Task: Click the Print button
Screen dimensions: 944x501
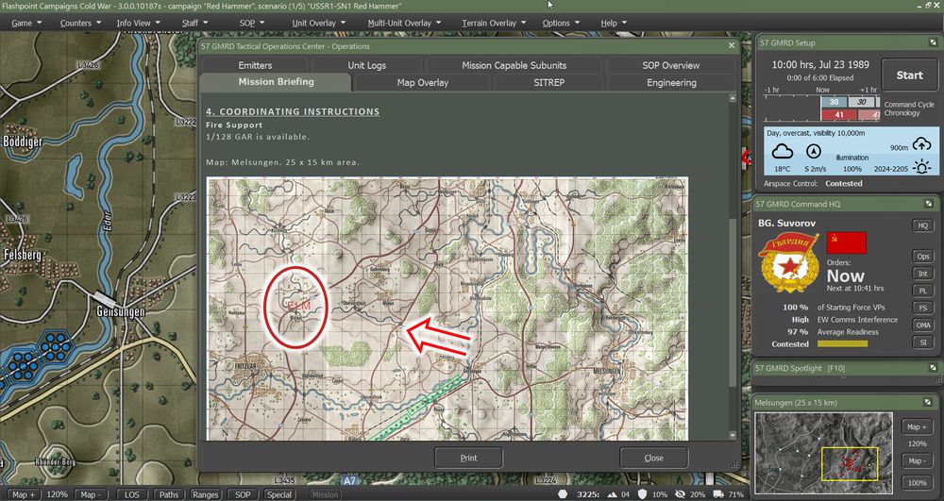Action: point(468,458)
